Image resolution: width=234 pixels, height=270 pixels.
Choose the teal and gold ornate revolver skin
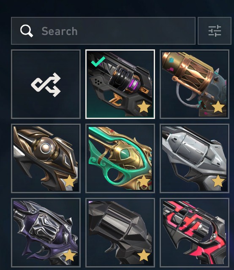pos(120,159)
